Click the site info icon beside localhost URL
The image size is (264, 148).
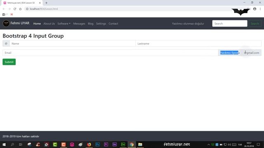point(27,9)
